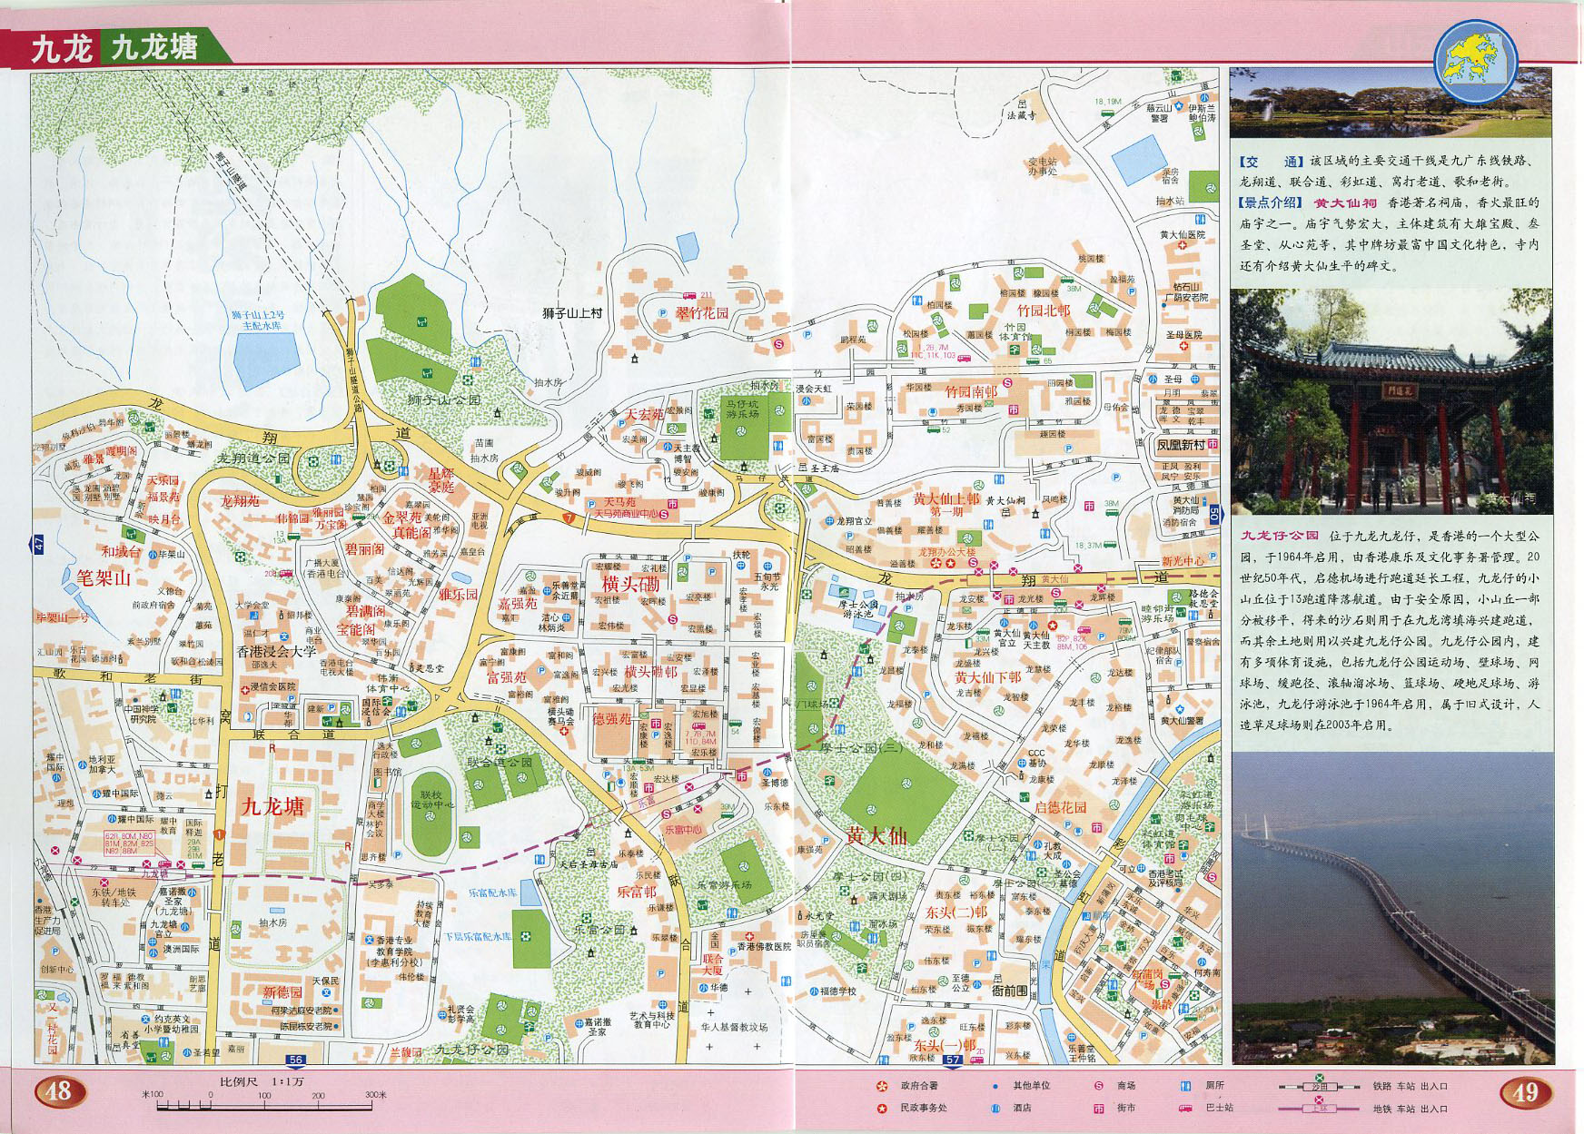The image size is (1584, 1134).
Task: Click the 巴士站 bus station legend icon
Action: (x=1185, y=1108)
